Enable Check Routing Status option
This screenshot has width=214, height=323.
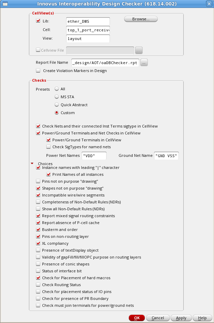coord(38,285)
